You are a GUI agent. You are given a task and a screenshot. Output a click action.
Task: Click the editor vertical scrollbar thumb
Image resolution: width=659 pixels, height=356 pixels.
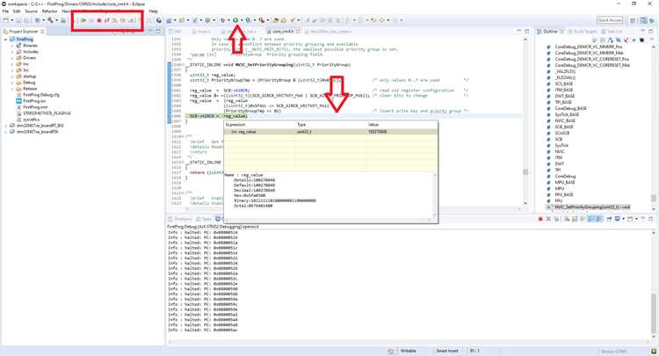[525, 172]
